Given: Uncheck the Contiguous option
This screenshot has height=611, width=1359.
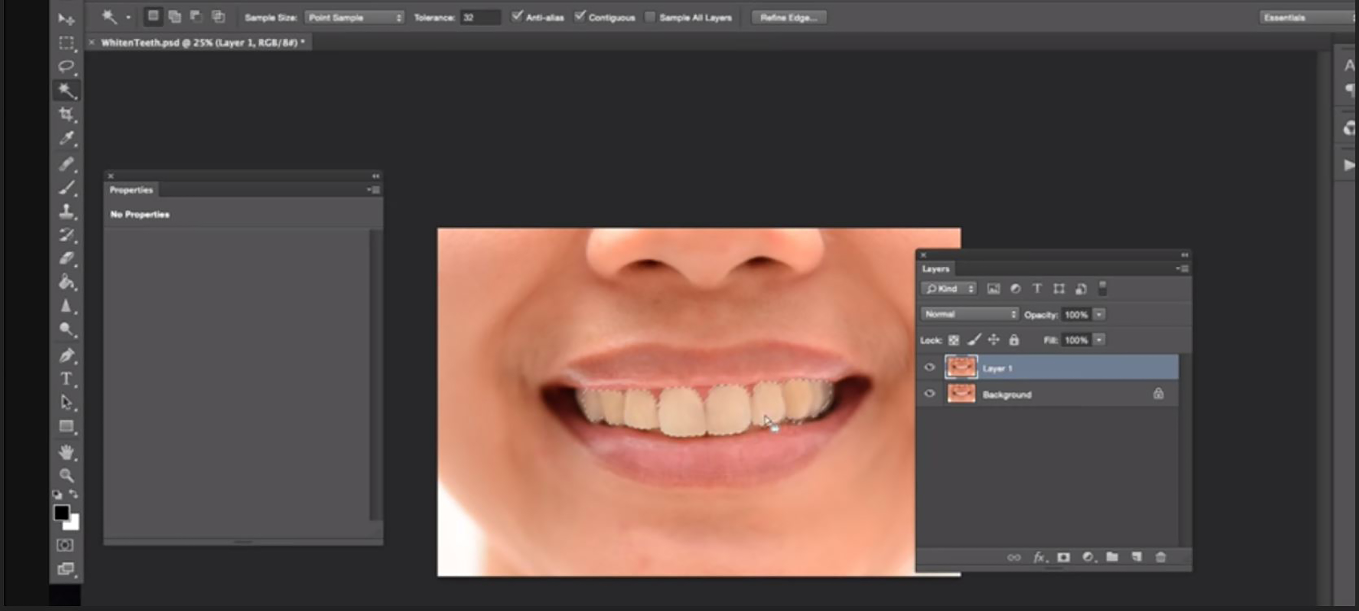Looking at the screenshot, I should (x=580, y=17).
